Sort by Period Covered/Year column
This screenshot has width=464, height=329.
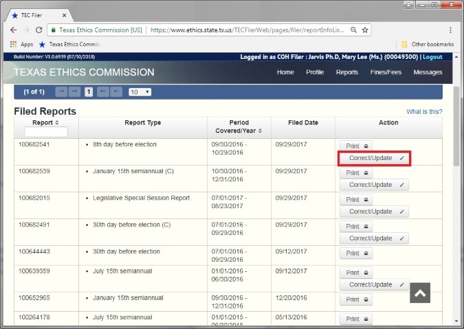click(238, 126)
